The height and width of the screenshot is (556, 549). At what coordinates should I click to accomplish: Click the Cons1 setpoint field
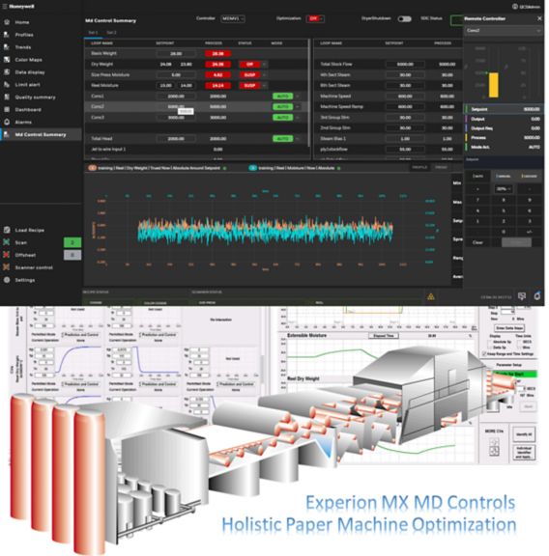pyautogui.click(x=176, y=97)
